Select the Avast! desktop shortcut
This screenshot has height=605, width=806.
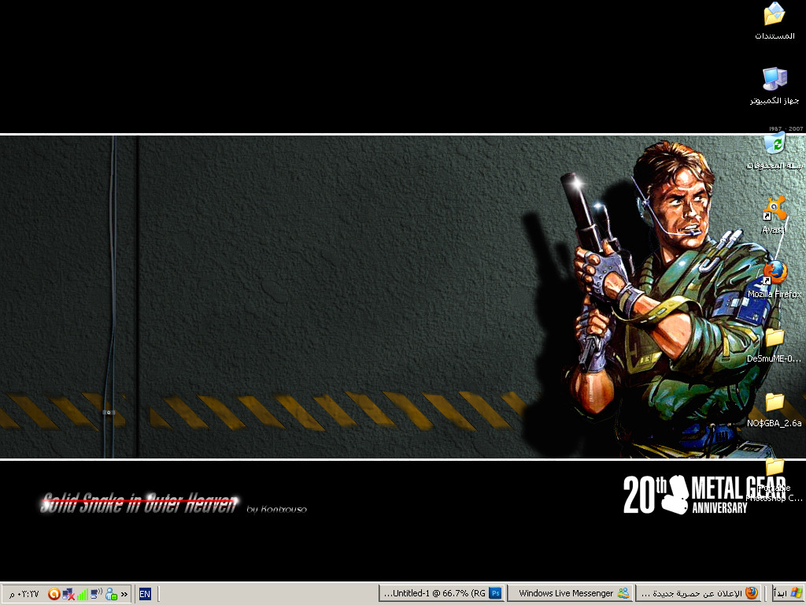pos(775,216)
